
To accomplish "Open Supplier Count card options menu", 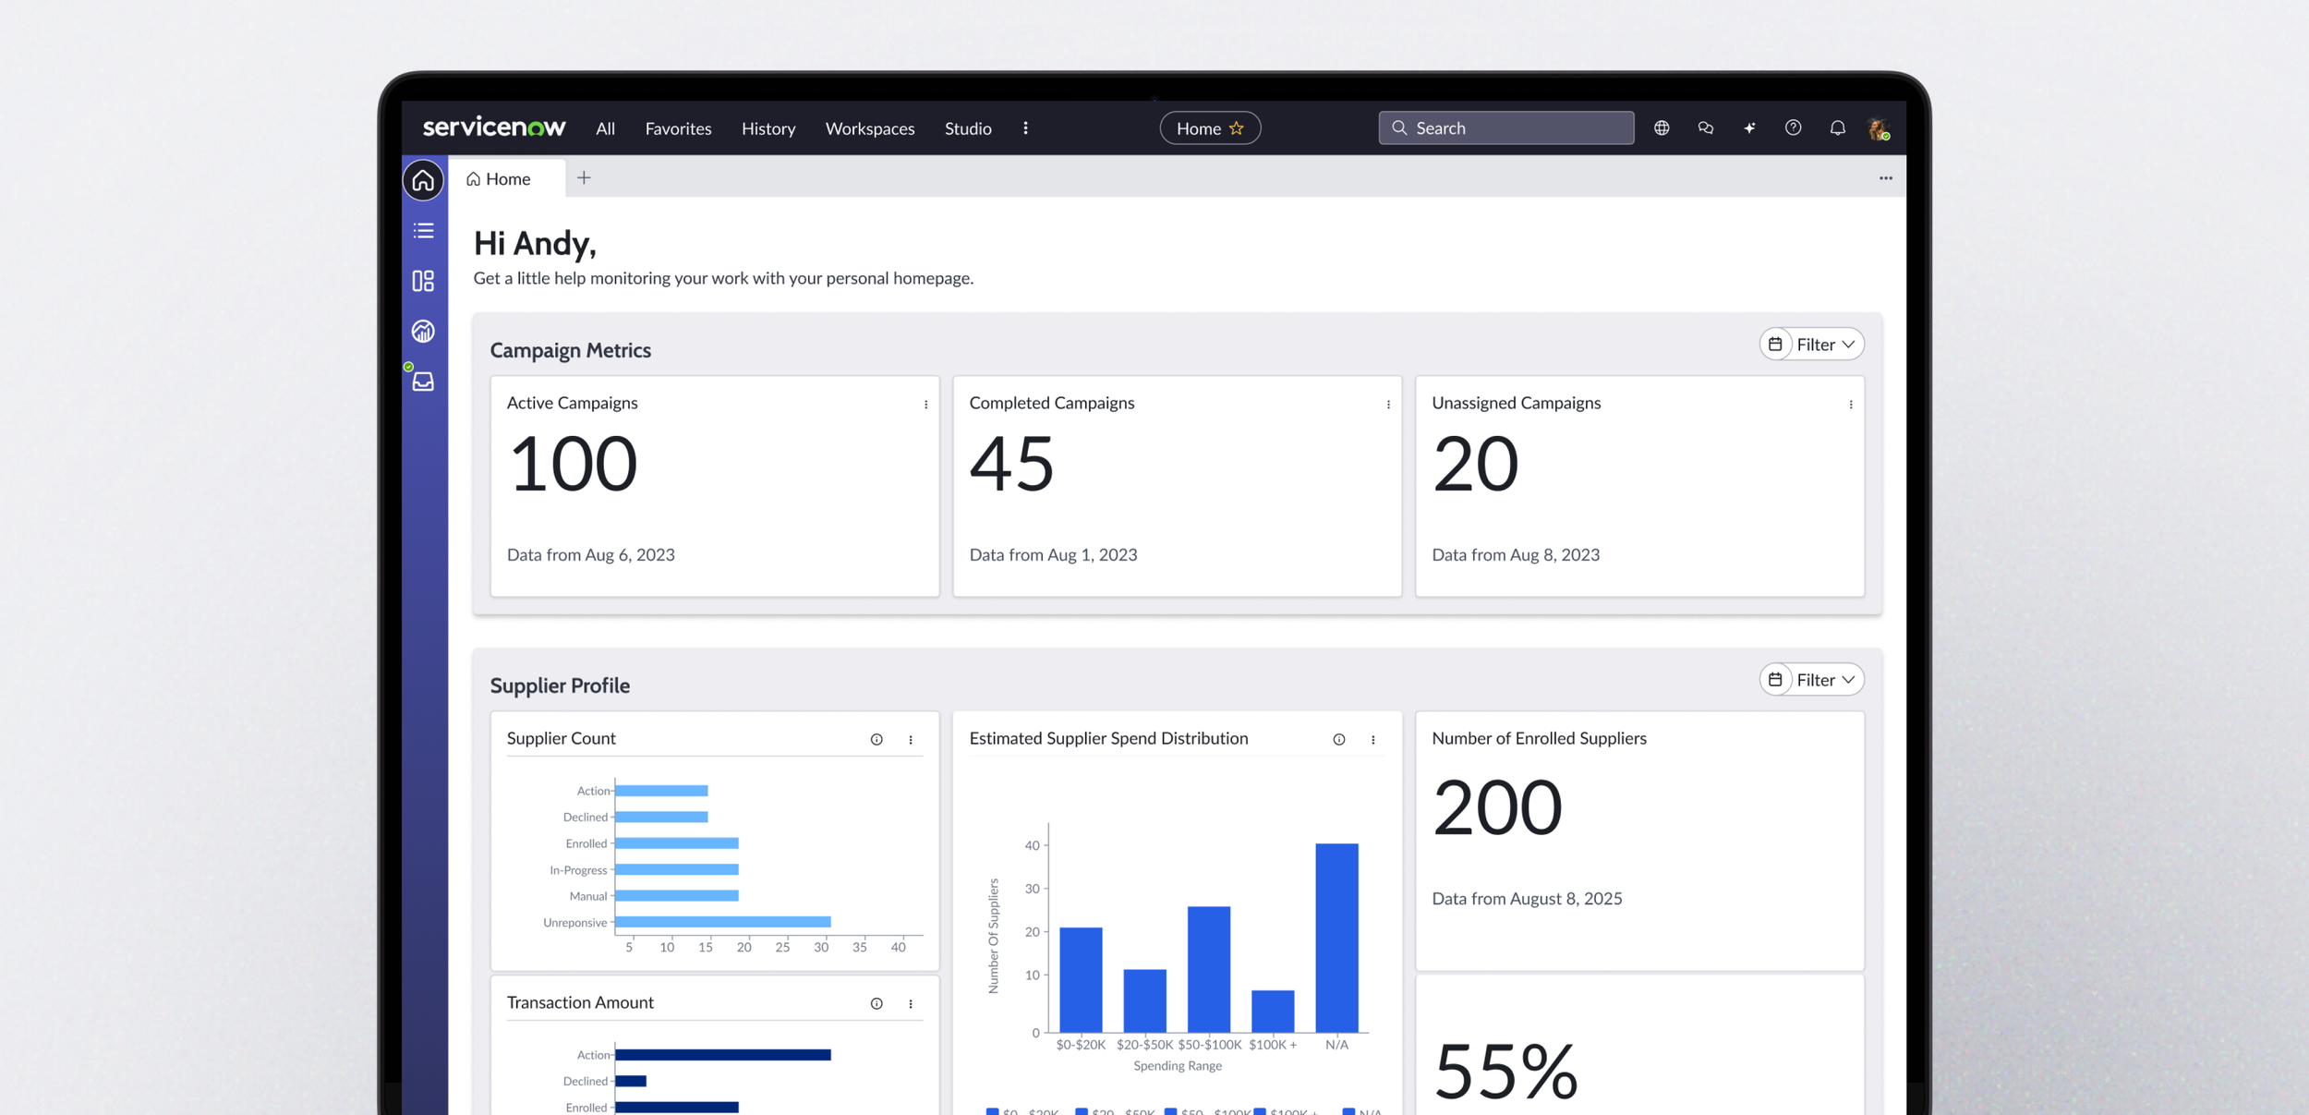I will click(x=911, y=739).
